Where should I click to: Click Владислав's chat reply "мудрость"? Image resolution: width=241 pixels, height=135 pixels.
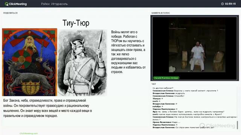pyautogui.click(x=169, y=93)
